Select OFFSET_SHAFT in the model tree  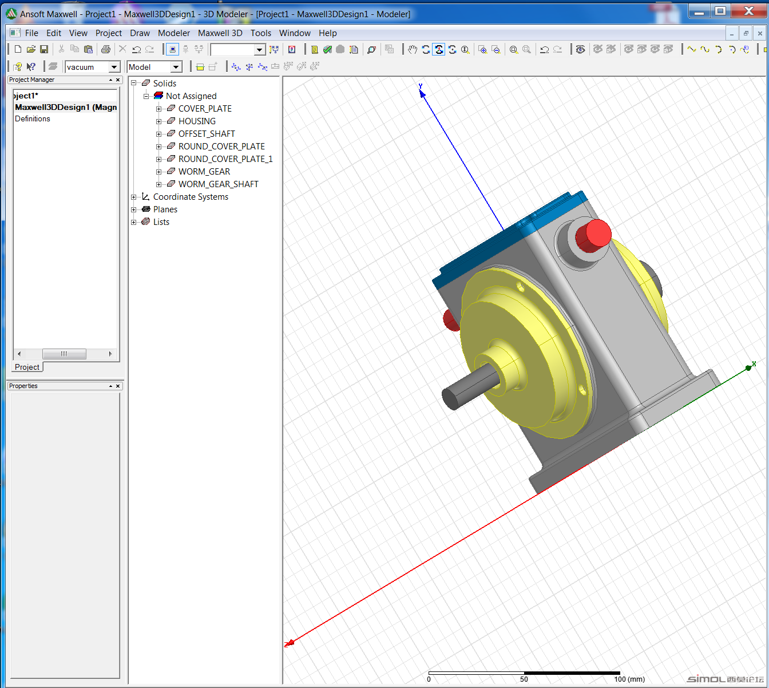[207, 134]
